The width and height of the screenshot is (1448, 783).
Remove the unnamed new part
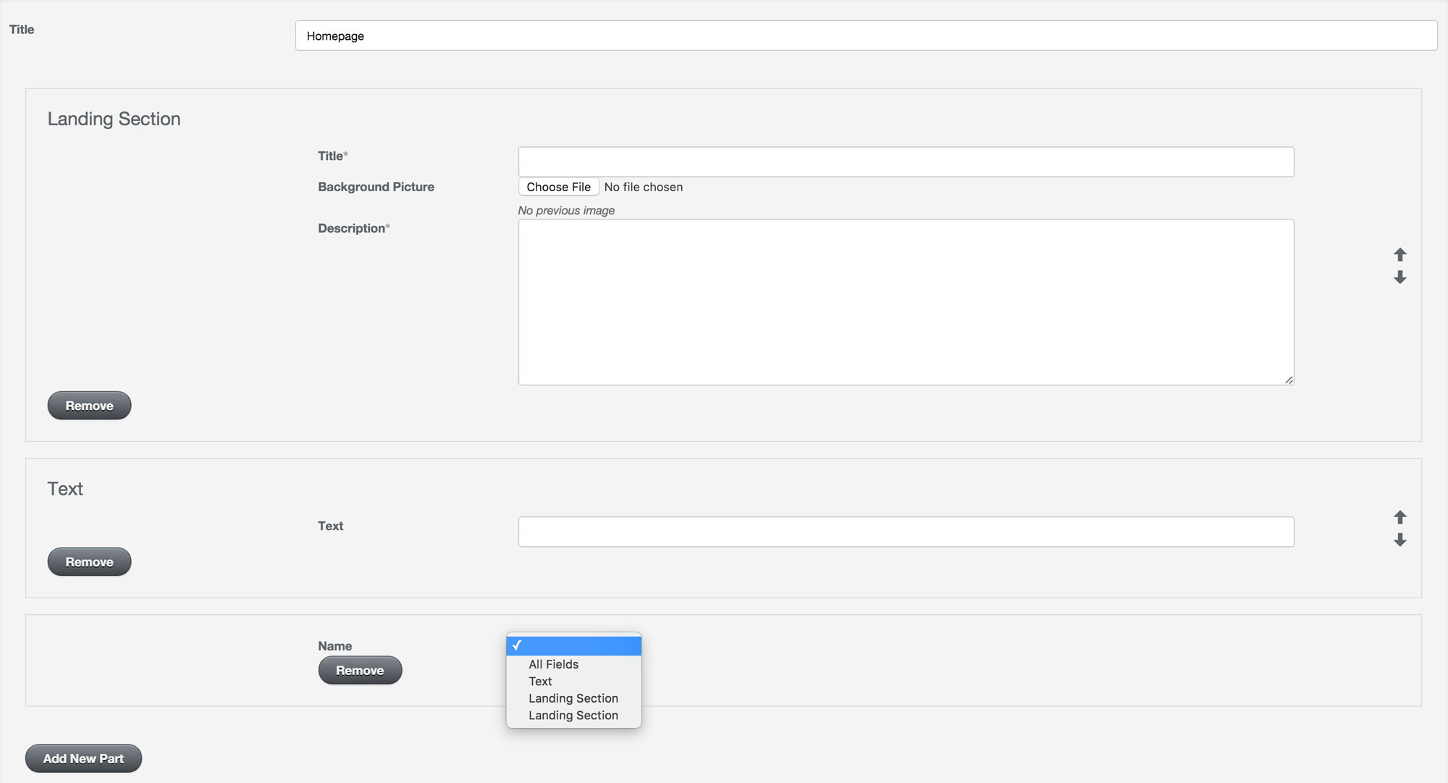(x=360, y=670)
